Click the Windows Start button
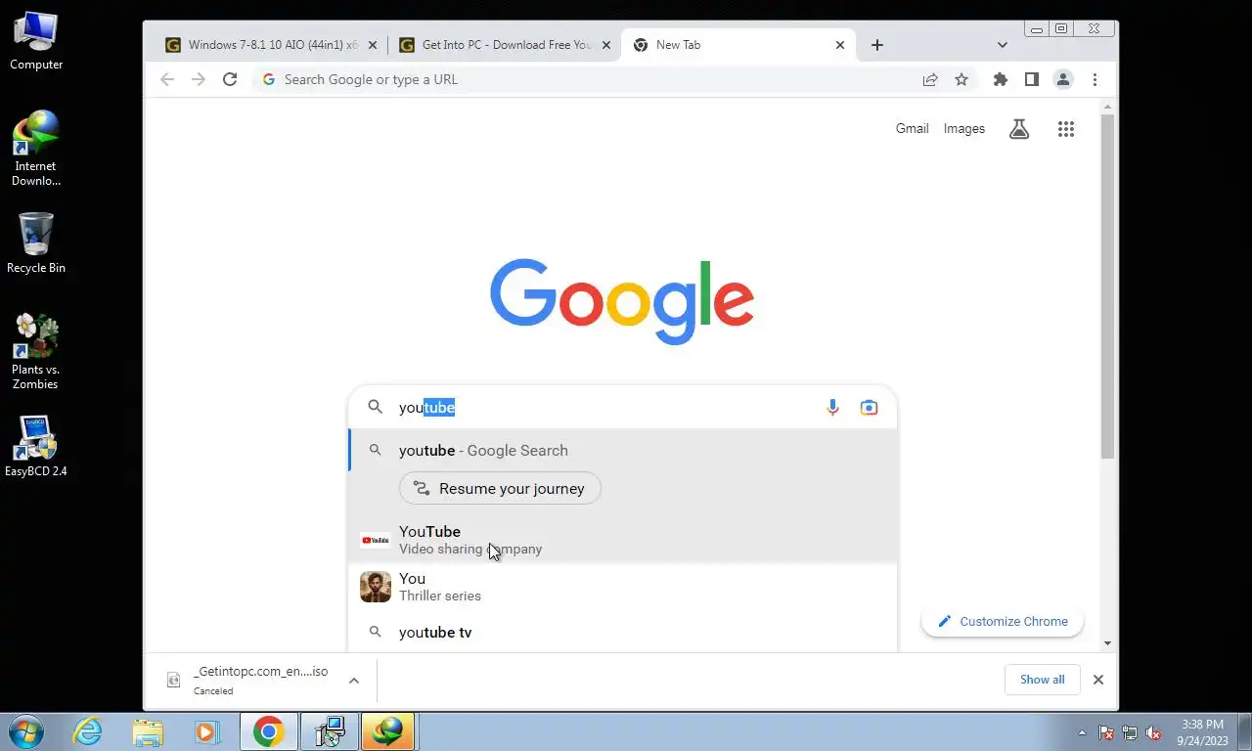This screenshot has width=1252, height=751. click(25, 731)
